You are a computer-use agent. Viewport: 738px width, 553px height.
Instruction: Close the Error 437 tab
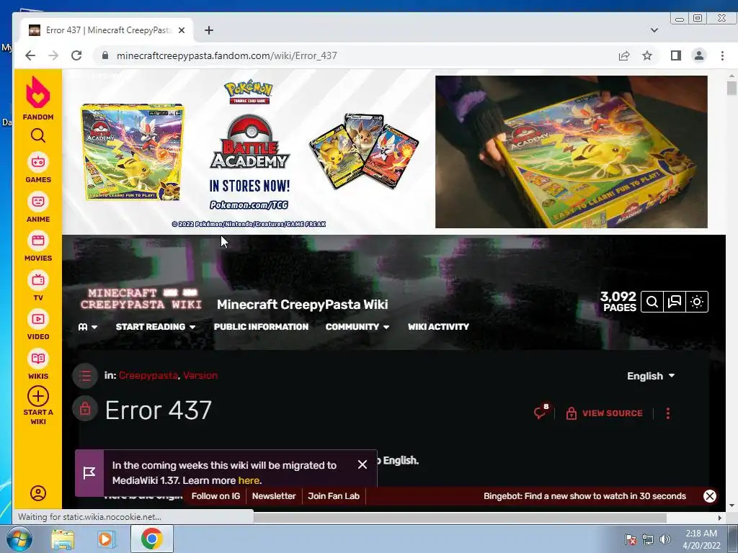(182, 30)
